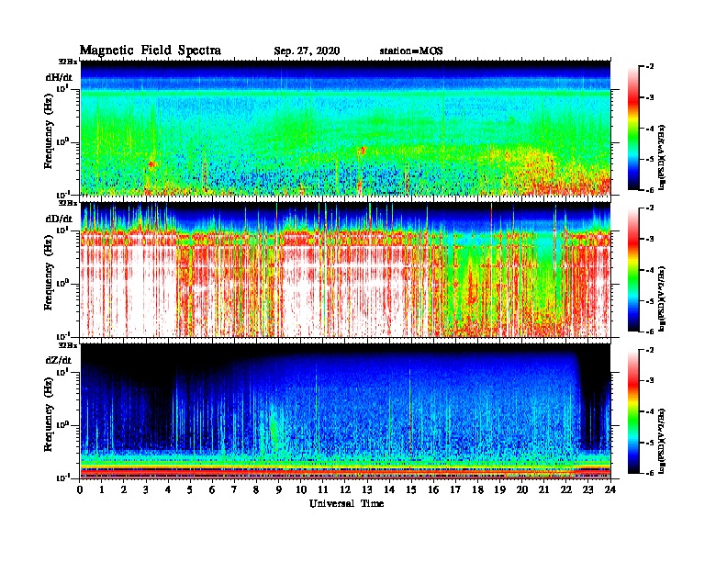Click the color bar beside the dD/dt panel

tap(632, 269)
